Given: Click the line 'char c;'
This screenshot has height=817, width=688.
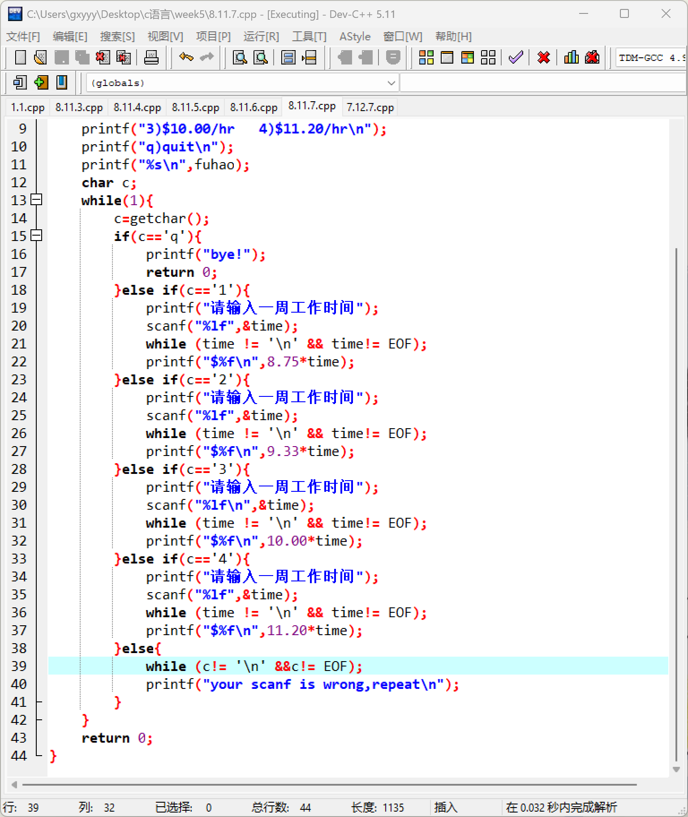Looking at the screenshot, I should click(x=109, y=182).
